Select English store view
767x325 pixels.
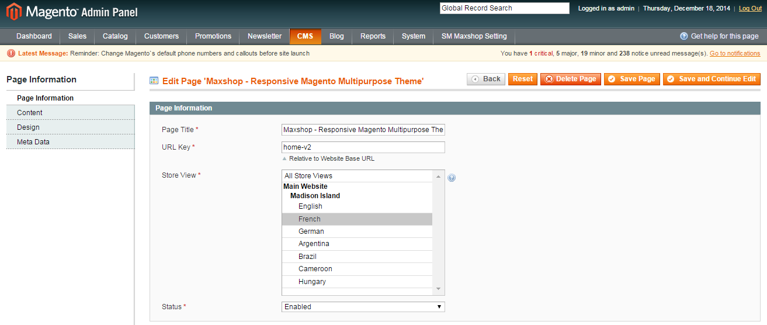[x=357, y=206]
